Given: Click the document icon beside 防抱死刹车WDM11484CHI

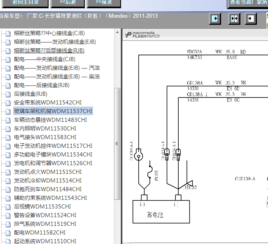Looking at the screenshot, I should tap(8, 190).
